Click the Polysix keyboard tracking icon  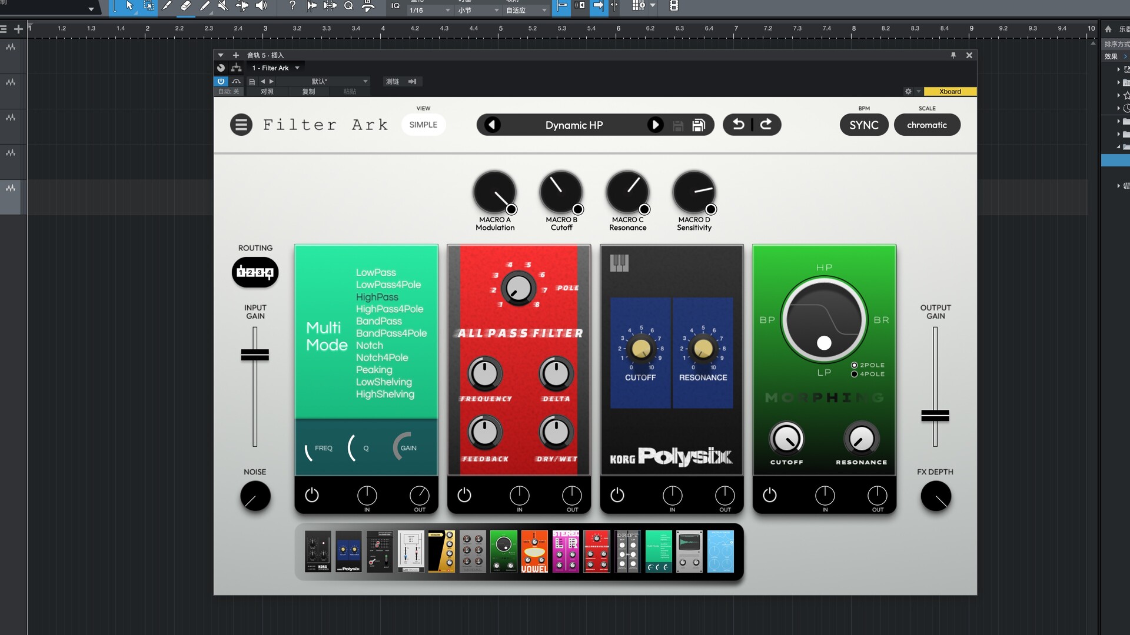[x=619, y=263]
